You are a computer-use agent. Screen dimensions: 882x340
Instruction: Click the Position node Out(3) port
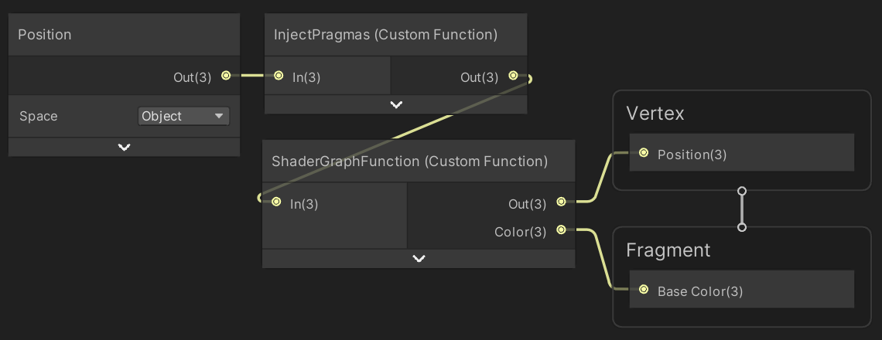tap(226, 75)
